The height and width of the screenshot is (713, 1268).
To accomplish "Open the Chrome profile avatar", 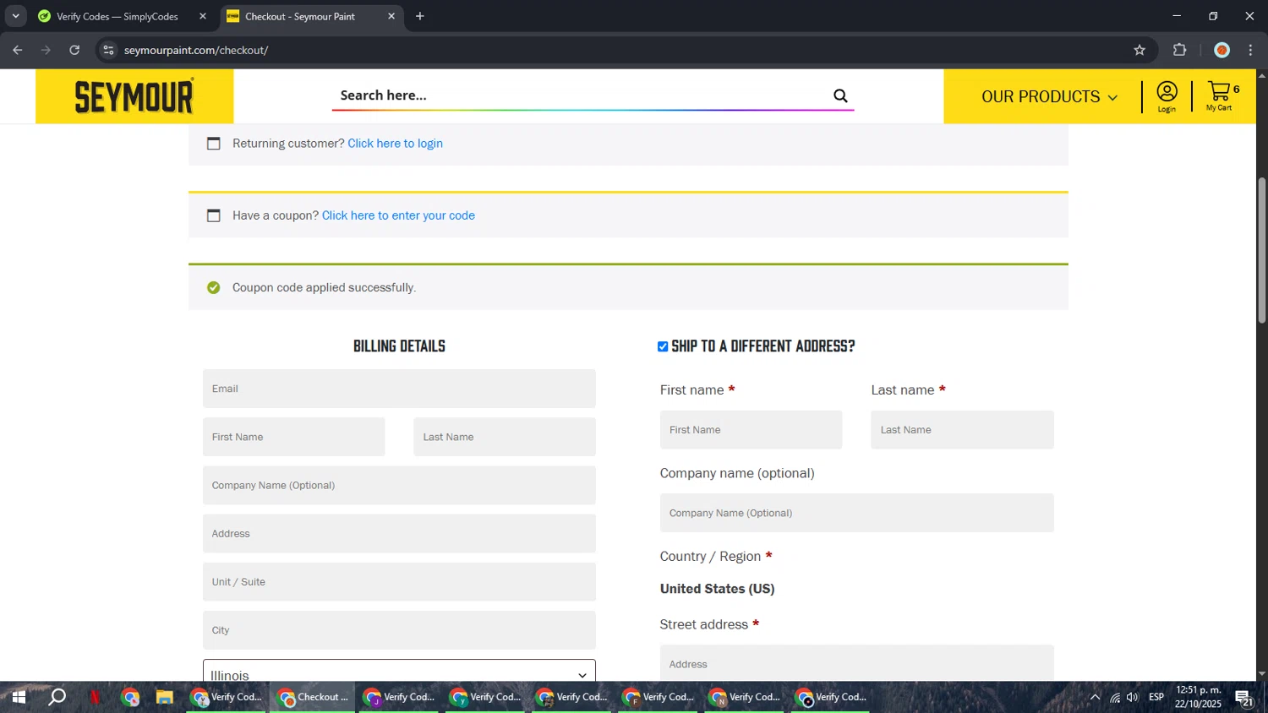I will click(x=1222, y=50).
